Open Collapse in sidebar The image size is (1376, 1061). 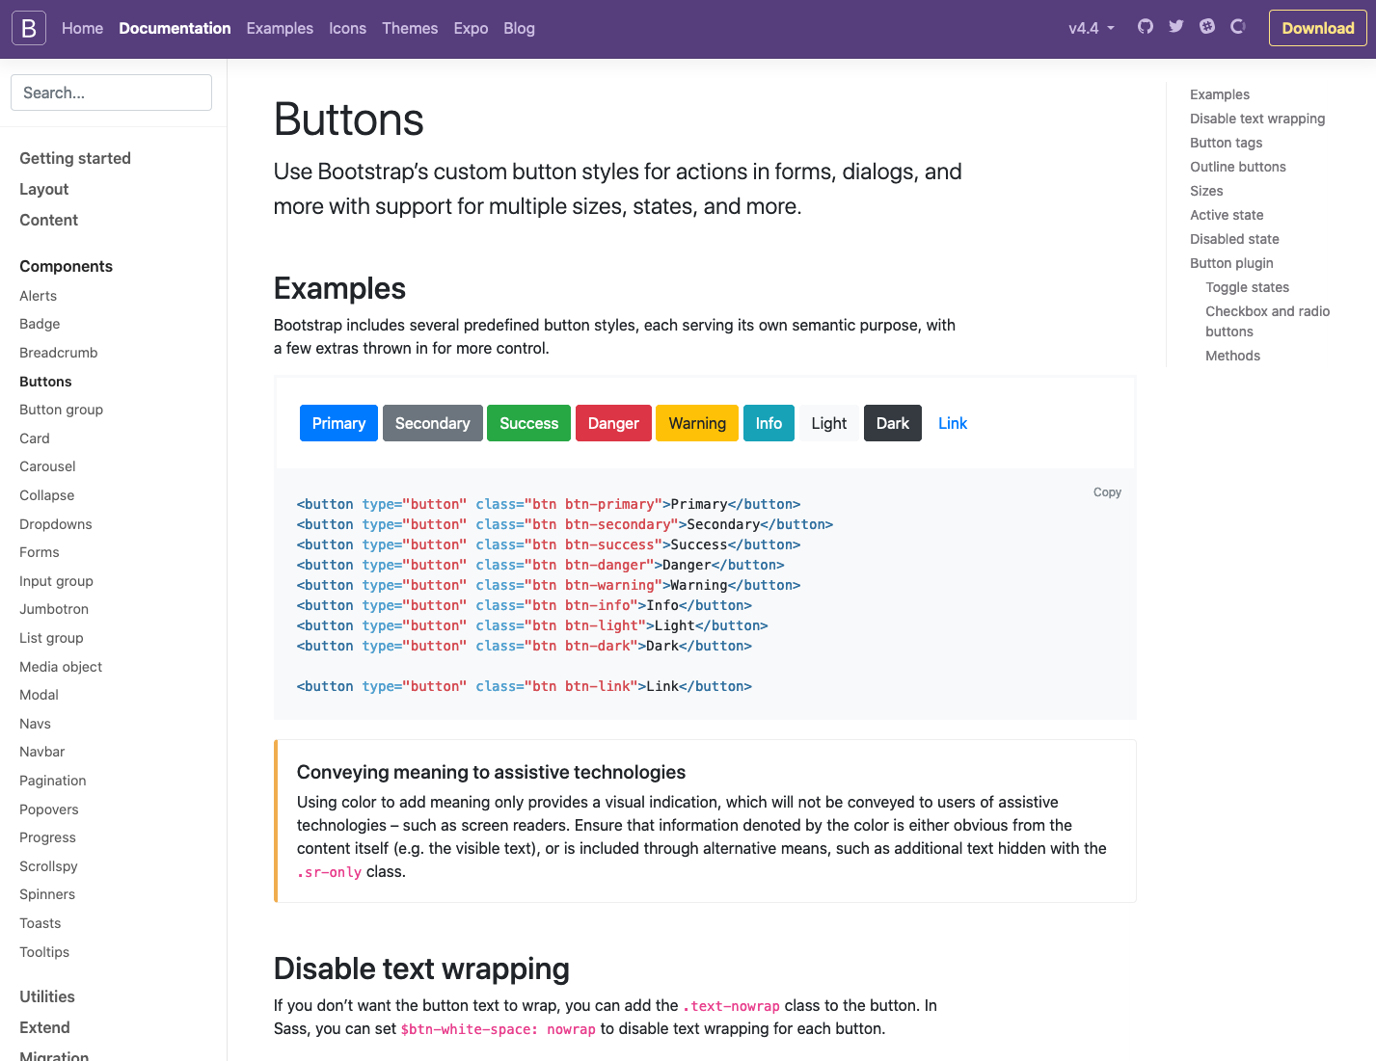pos(47,495)
